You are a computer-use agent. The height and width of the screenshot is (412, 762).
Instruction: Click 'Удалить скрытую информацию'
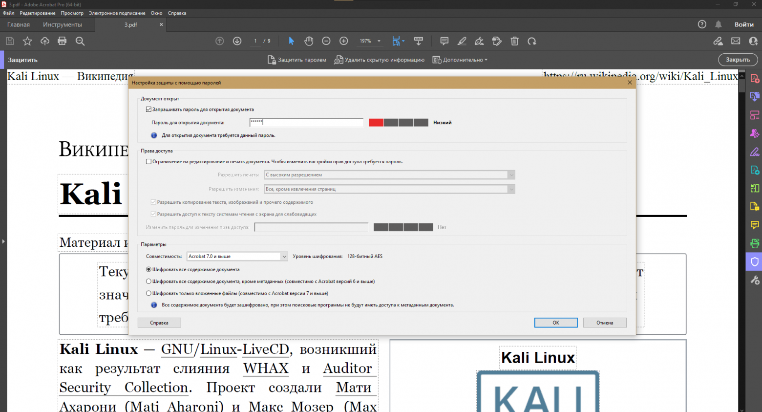click(379, 60)
